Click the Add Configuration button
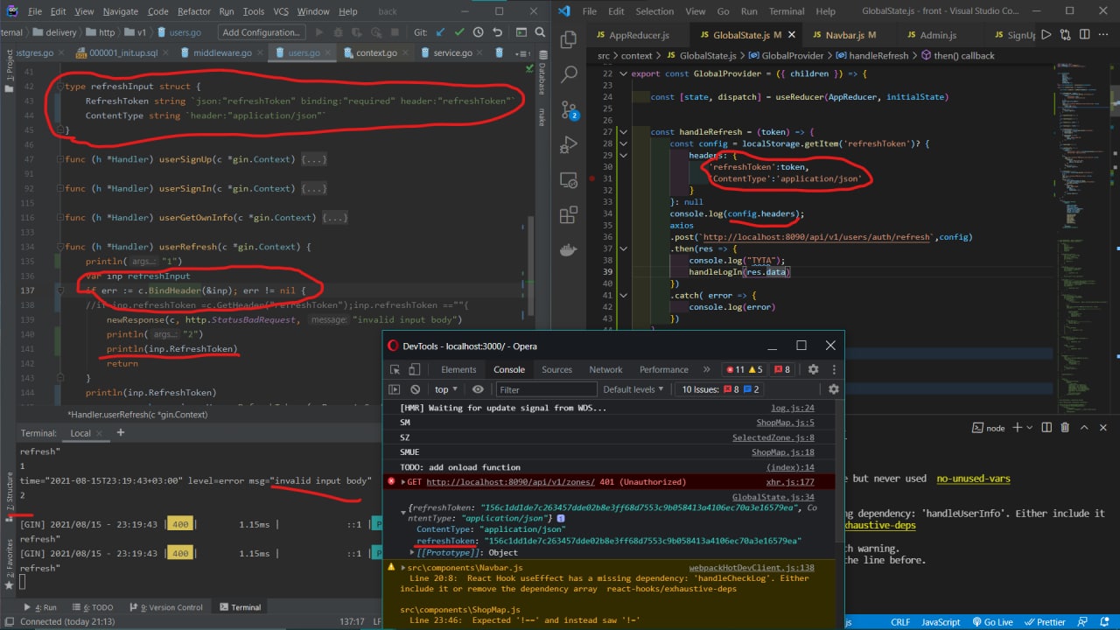The image size is (1120, 630). [x=261, y=32]
